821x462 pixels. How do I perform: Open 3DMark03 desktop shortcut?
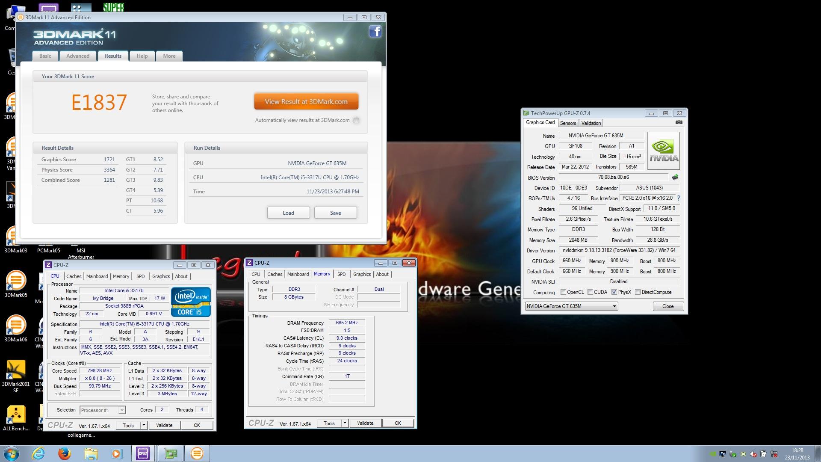(16, 240)
